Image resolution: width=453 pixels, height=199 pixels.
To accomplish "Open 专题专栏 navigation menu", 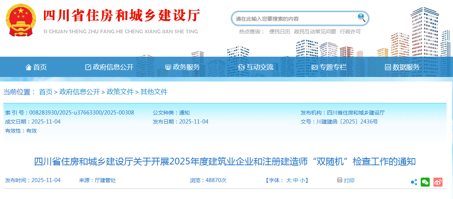I will click(329, 67).
